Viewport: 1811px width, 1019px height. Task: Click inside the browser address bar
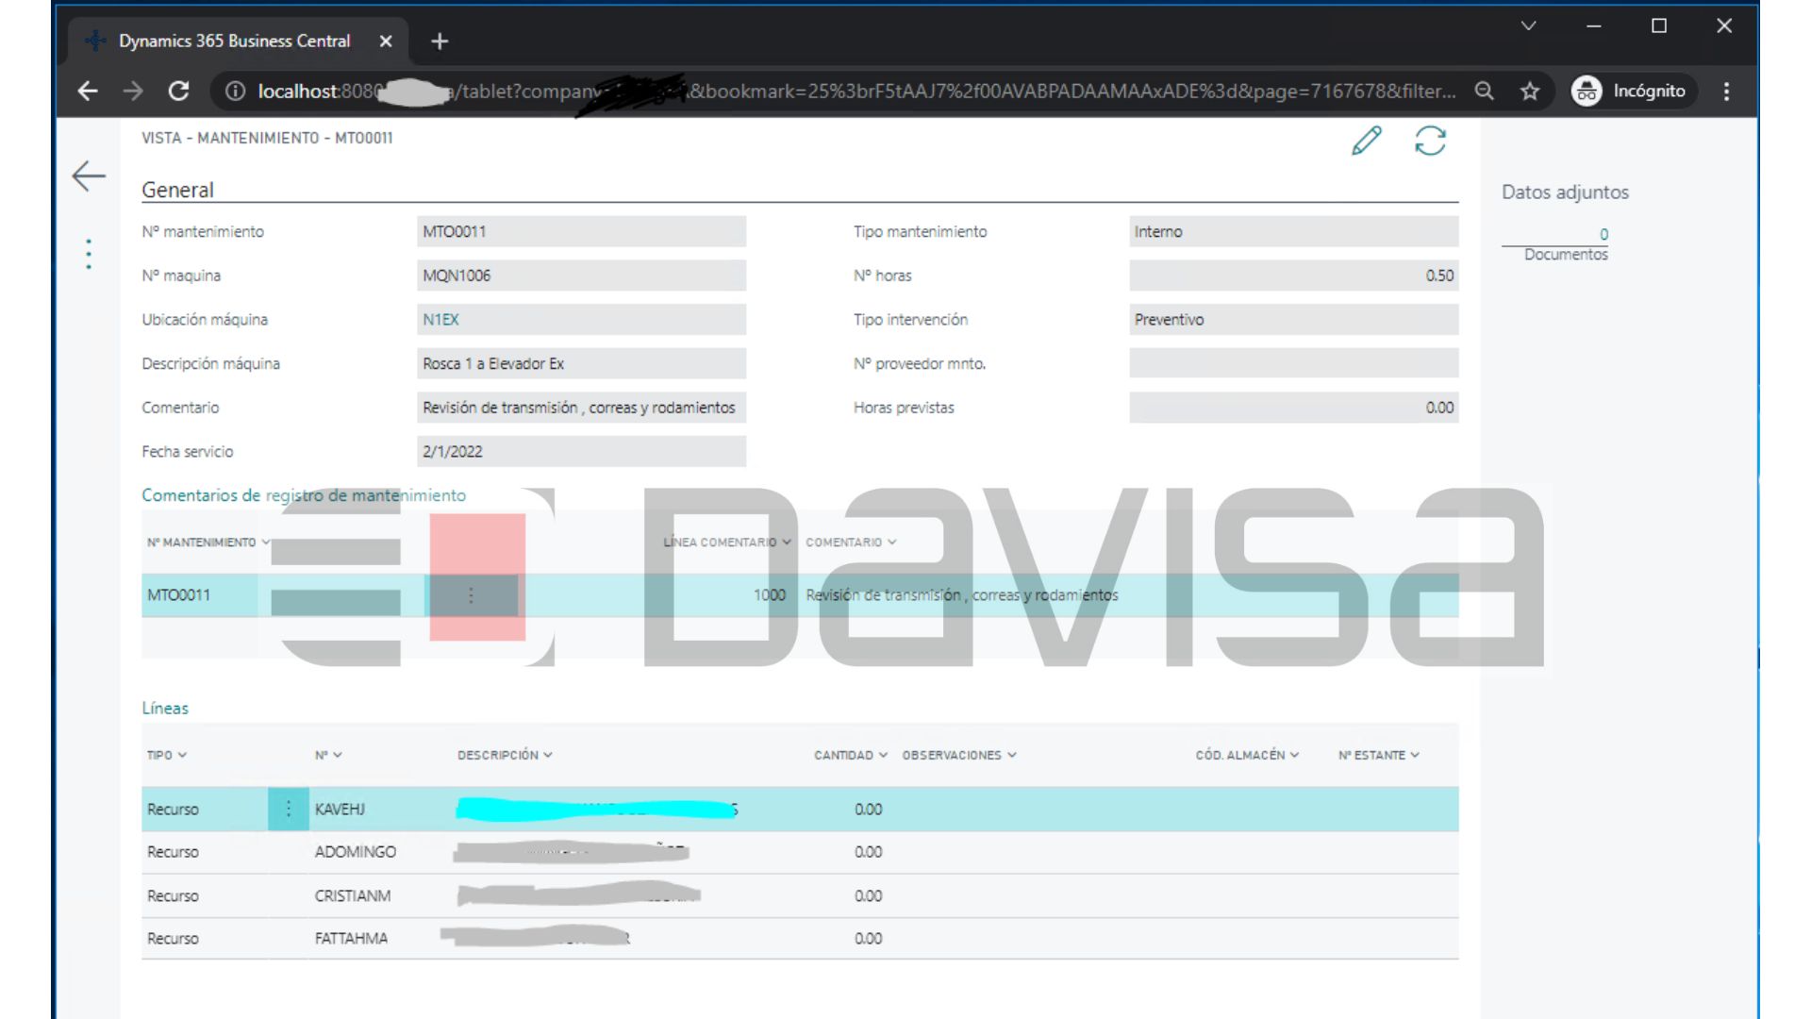point(849,92)
